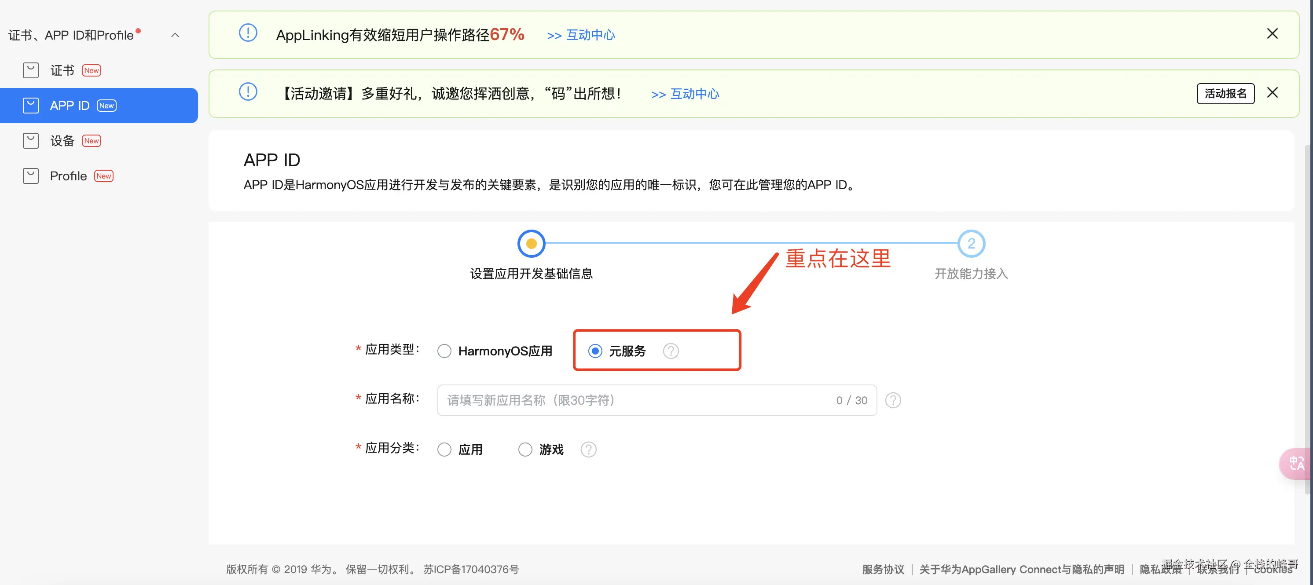Click the floating translate widget icon

point(1296,463)
